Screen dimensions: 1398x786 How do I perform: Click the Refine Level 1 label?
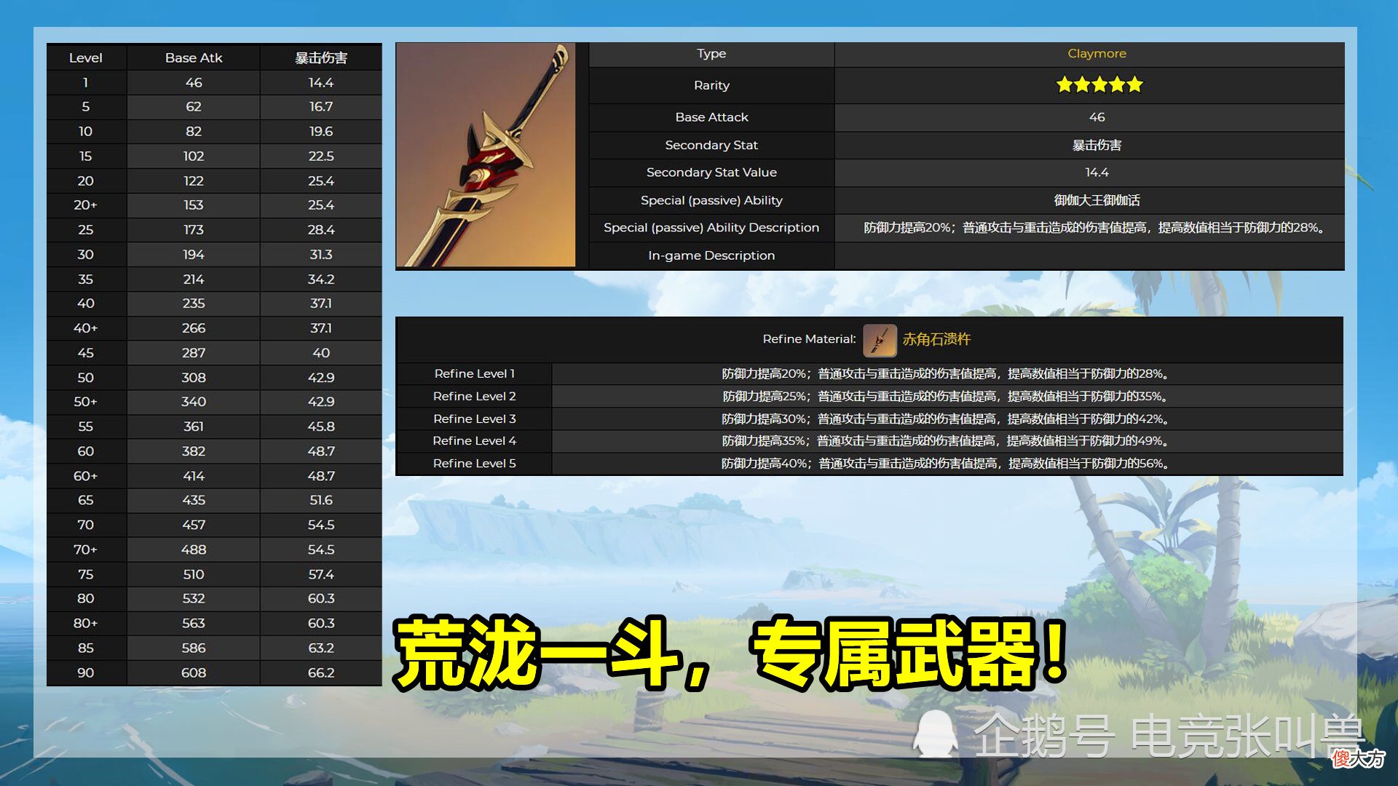point(475,374)
